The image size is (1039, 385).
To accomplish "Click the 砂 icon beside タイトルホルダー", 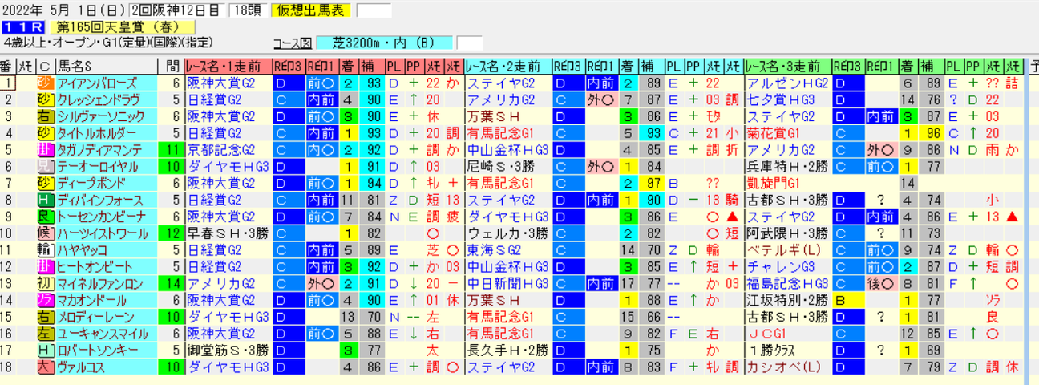I will click(44, 133).
